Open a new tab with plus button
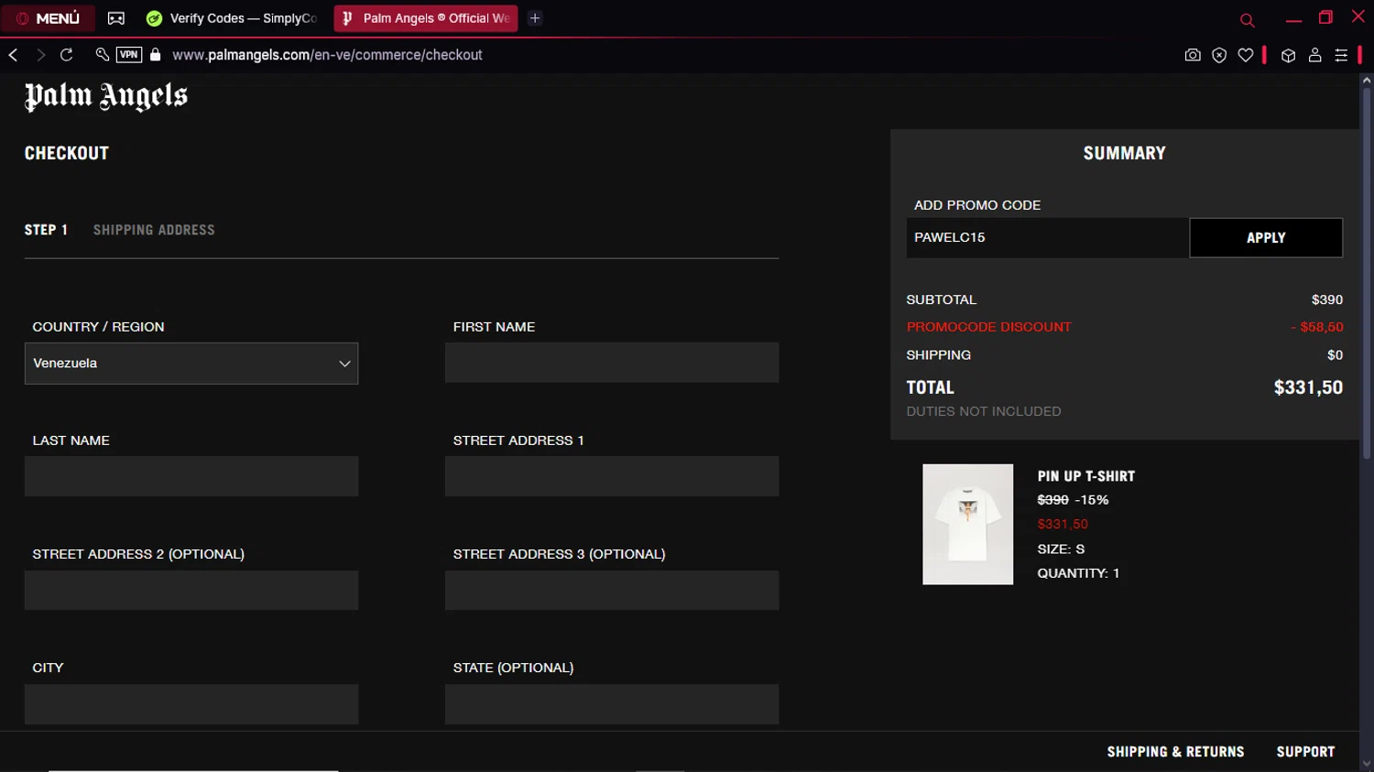The image size is (1374, 772). [x=535, y=18]
